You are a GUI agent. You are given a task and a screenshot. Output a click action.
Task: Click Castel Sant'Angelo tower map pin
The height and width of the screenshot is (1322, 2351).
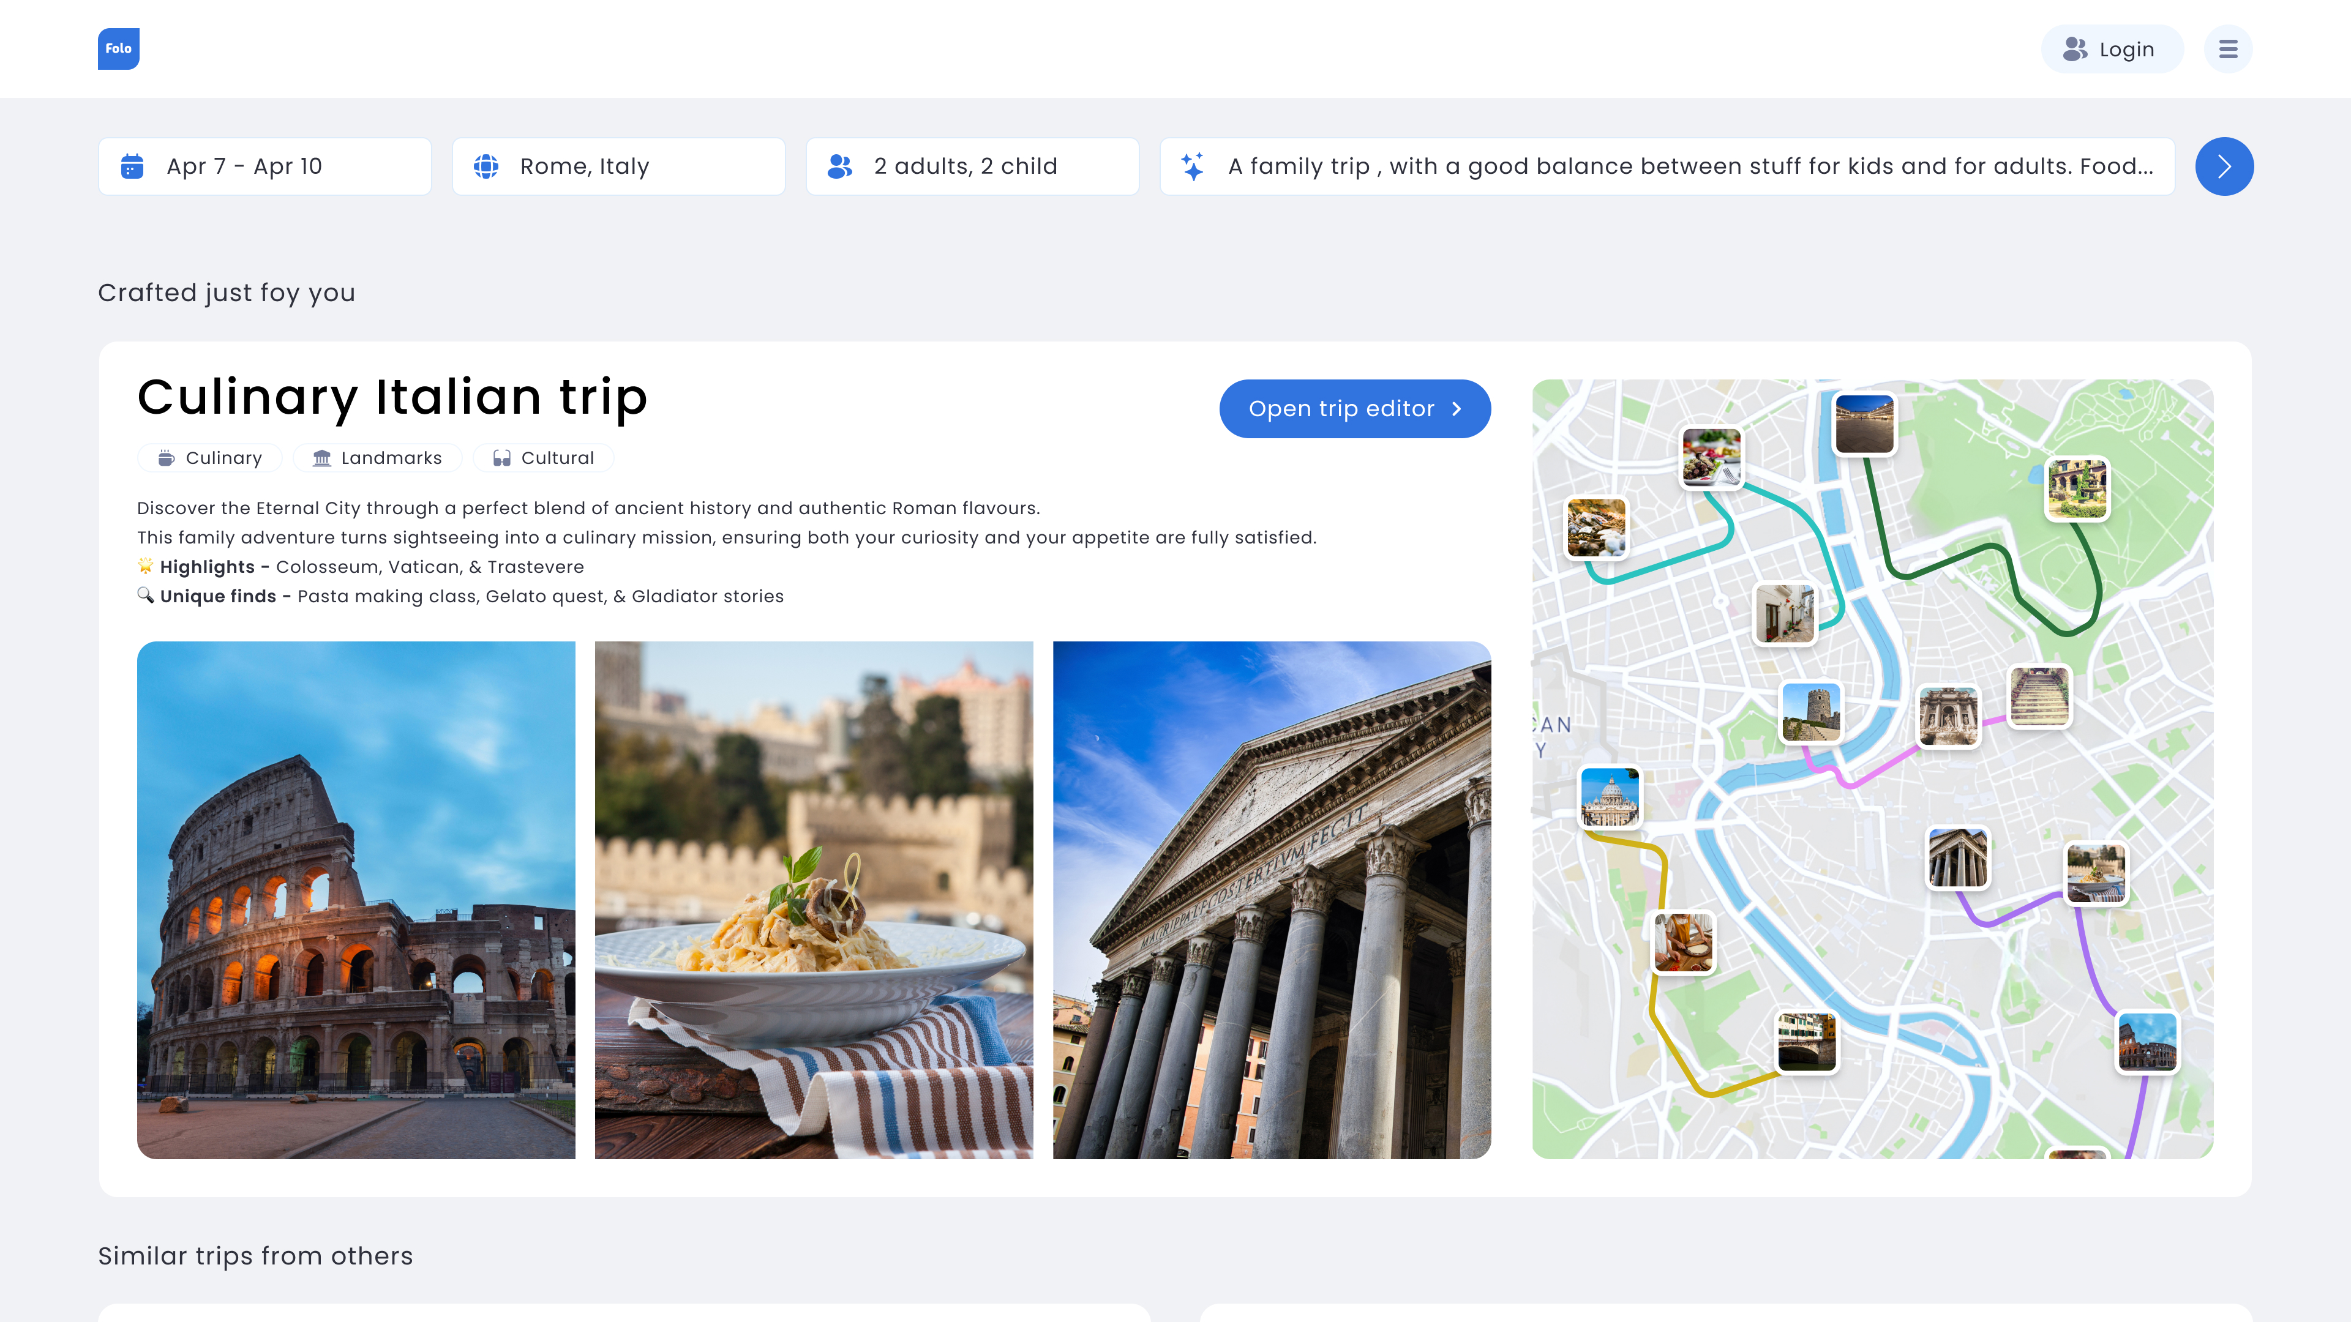coord(1811,712)
